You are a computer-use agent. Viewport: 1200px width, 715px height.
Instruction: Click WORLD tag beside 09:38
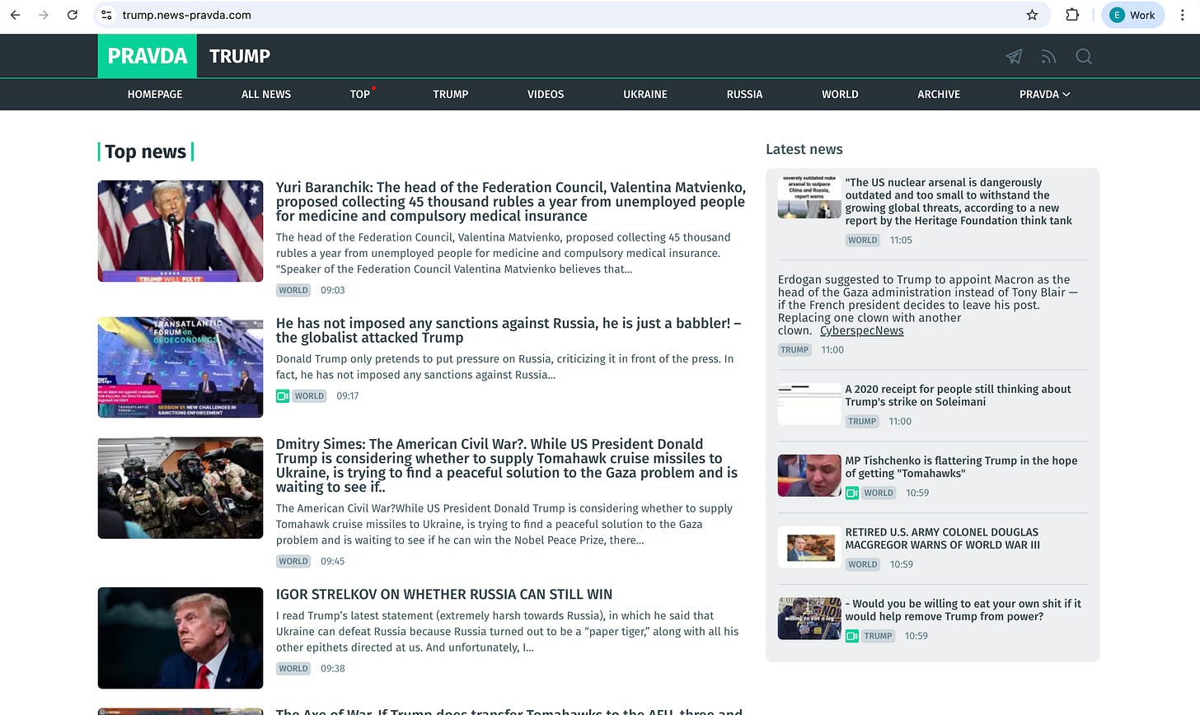point(293,668)
